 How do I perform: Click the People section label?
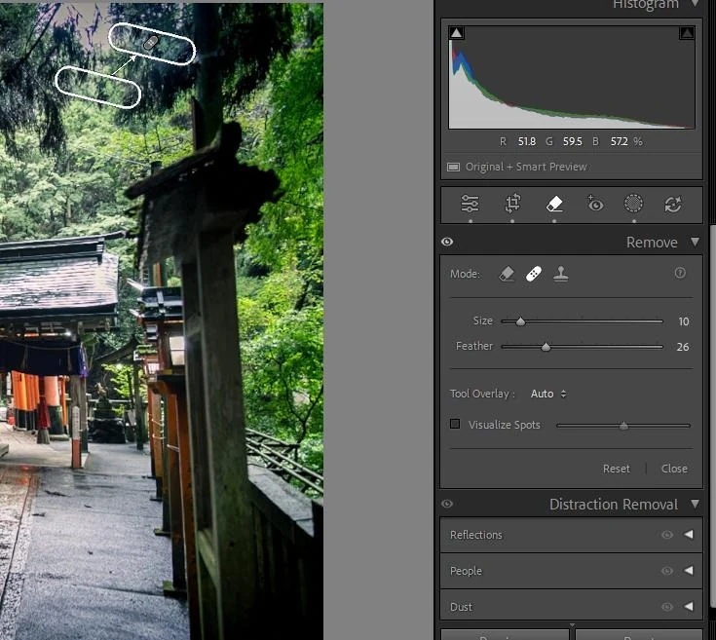(x=466, y=571)
